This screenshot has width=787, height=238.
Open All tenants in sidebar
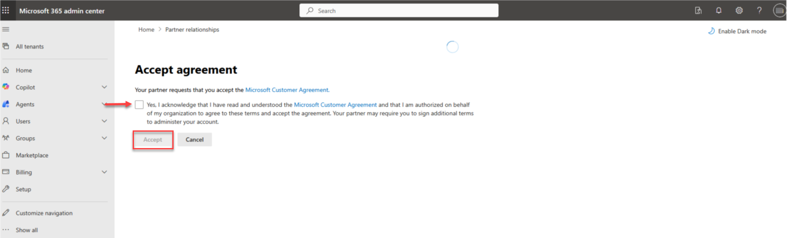(30, 46)
